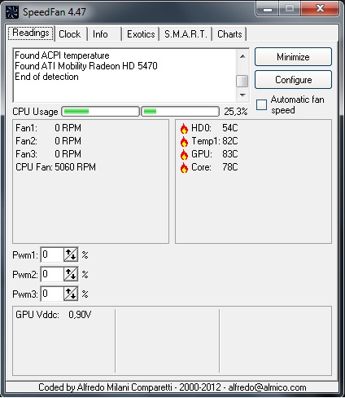Click the Pwm3 spinner arrows
345x398 pixels.
pos(71,294)
